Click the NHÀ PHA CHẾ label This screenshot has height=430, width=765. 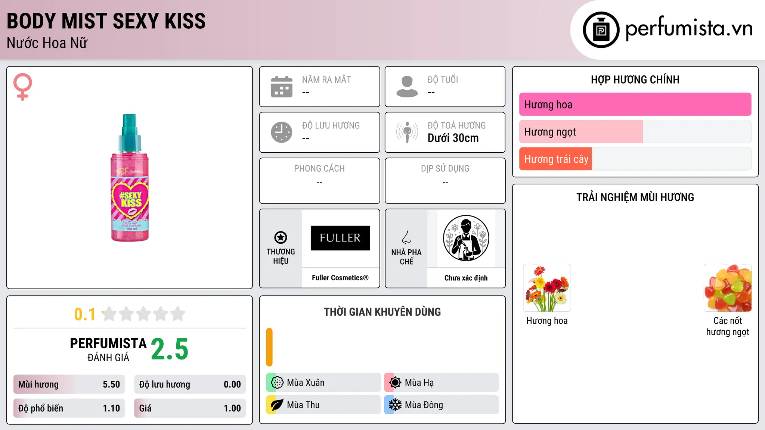coord(406,257)
